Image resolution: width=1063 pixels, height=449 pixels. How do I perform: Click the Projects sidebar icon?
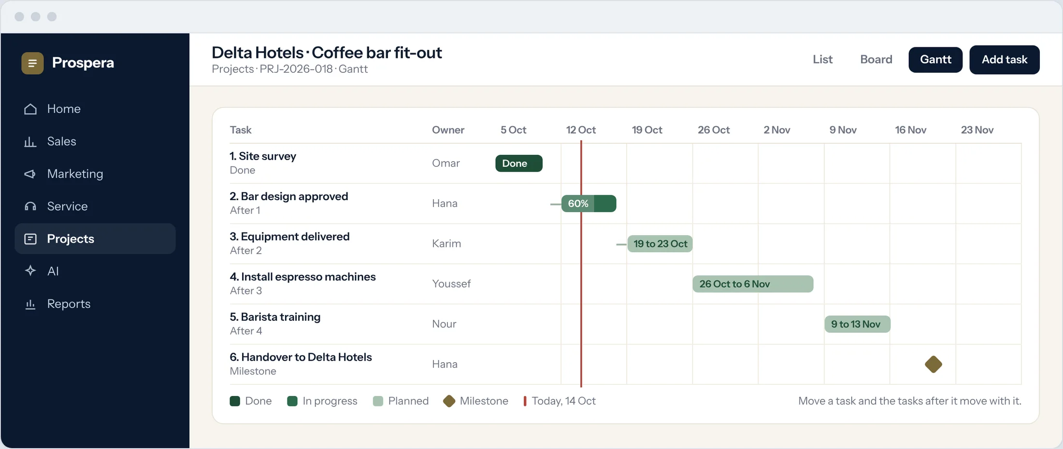point(30,239)
